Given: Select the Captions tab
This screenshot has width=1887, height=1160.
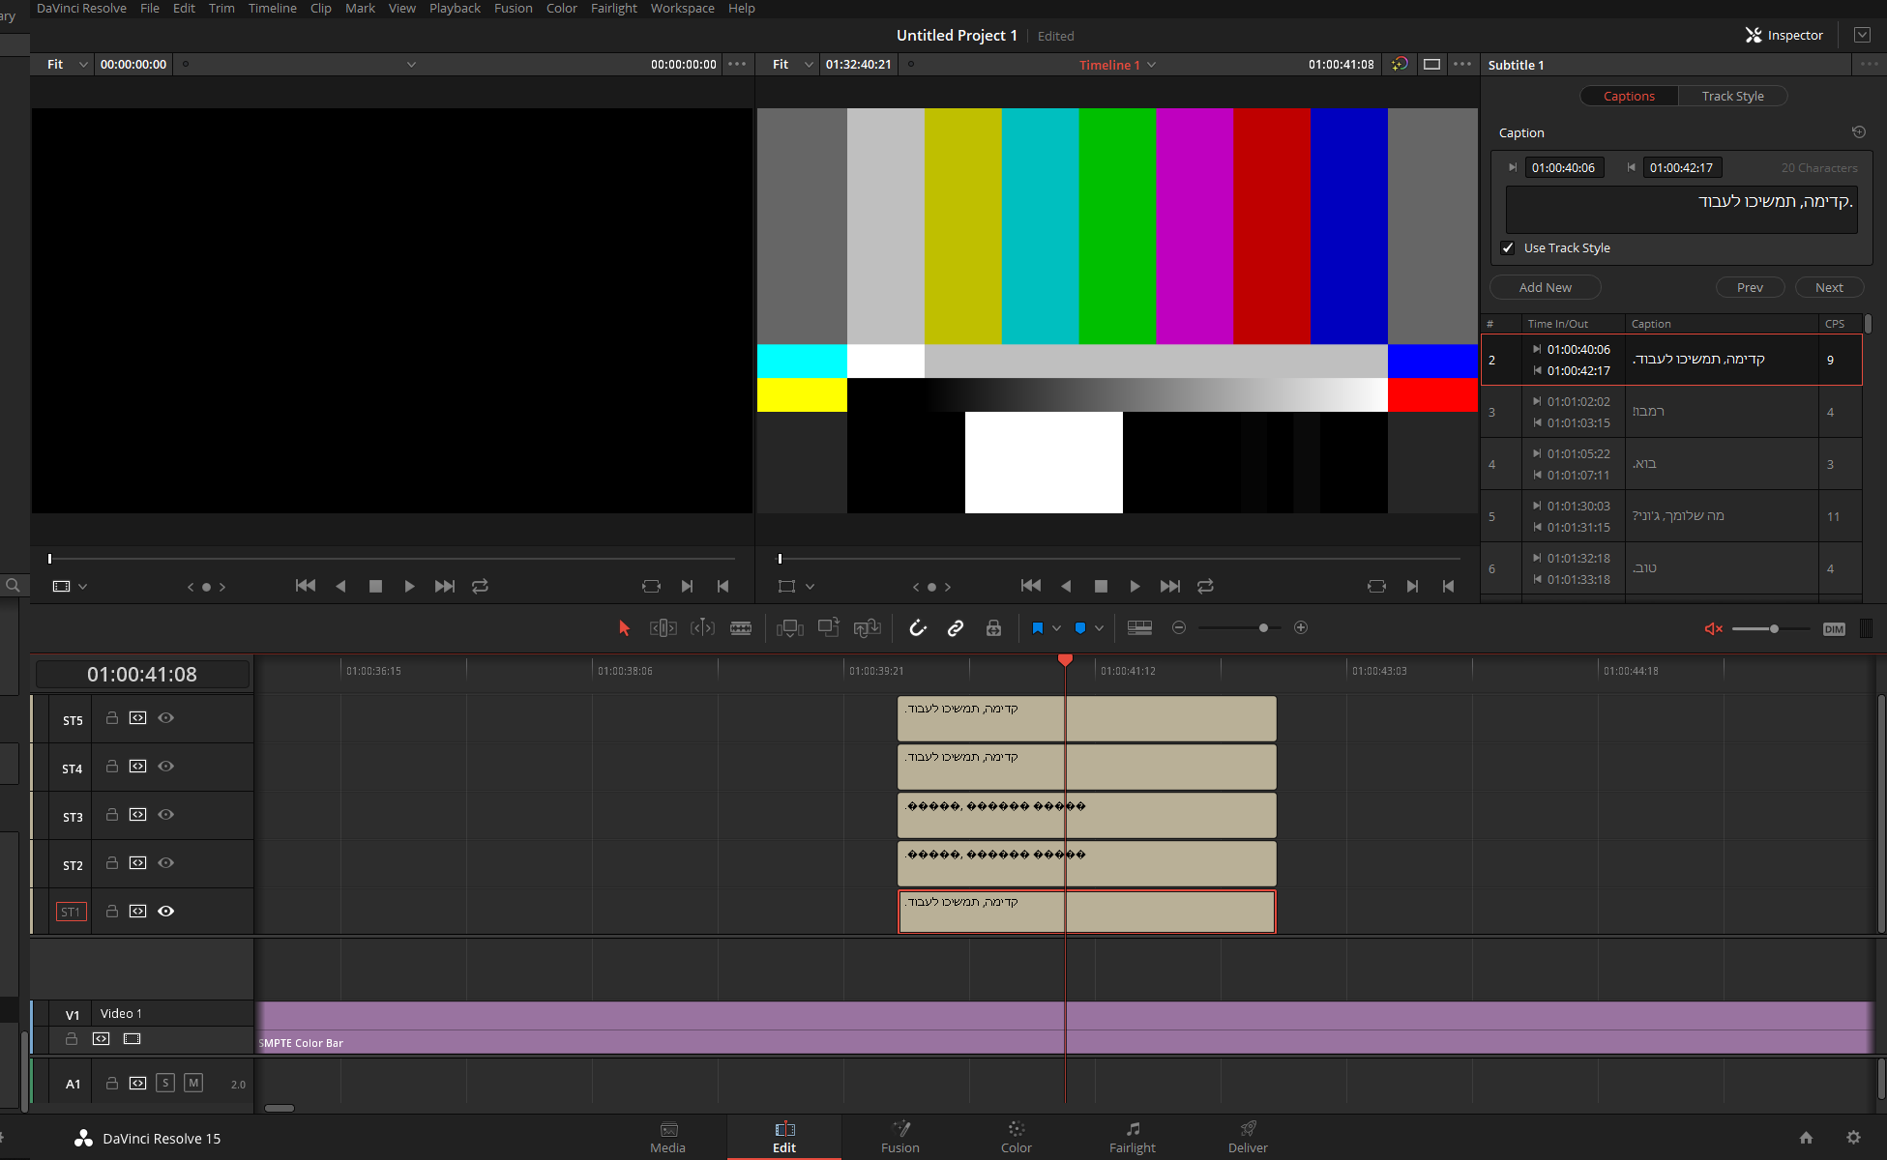Looking at the screenshot, I should click(x=1629, y=96).
